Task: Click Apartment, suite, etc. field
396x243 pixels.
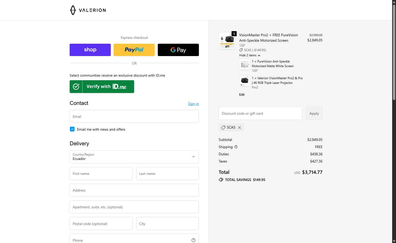Action: (134, 207)
